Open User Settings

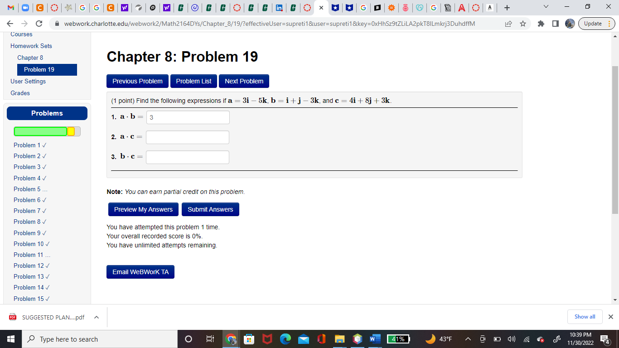pos(28,81)
